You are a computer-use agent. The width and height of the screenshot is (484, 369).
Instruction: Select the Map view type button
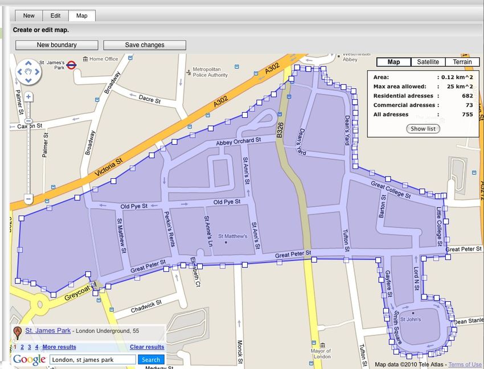[x=393, y=61]
